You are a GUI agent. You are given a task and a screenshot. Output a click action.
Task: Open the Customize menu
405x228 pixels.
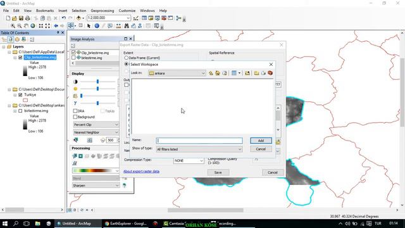(127, 11)
